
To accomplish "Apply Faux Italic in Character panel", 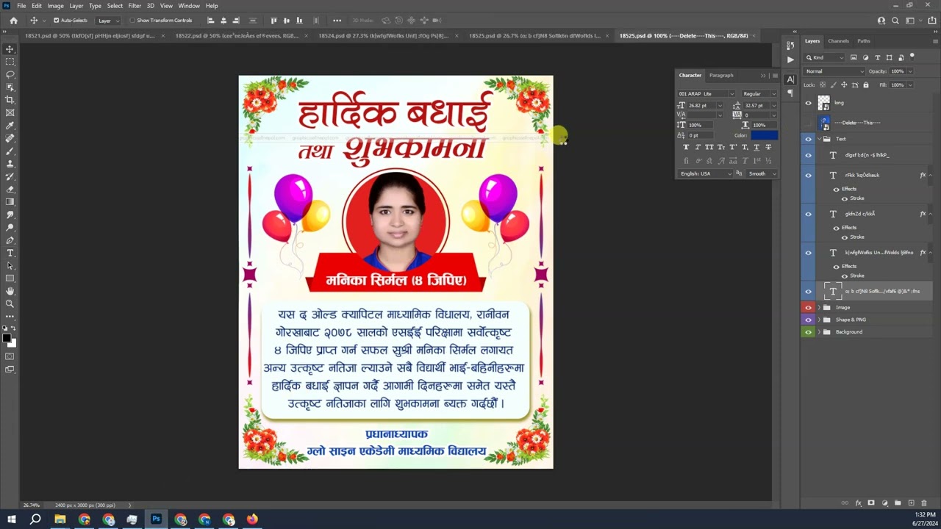I will pos(698,147).
